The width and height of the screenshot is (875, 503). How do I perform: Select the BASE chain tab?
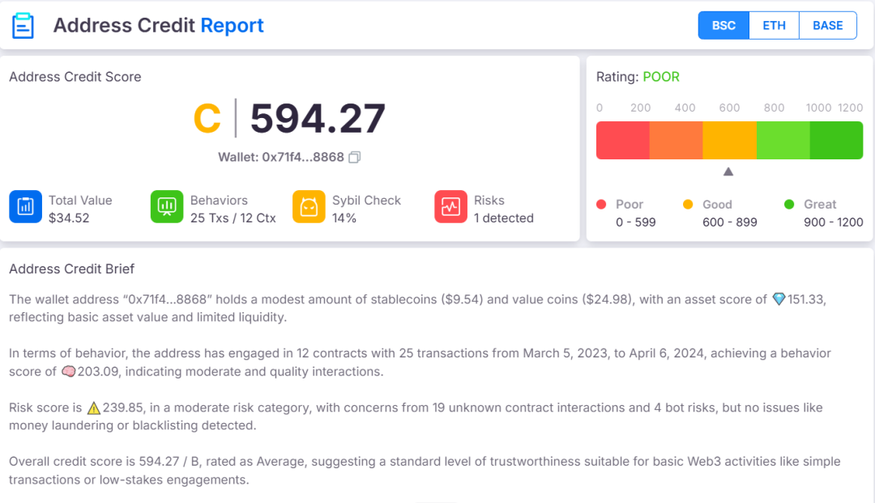(827, 25)
